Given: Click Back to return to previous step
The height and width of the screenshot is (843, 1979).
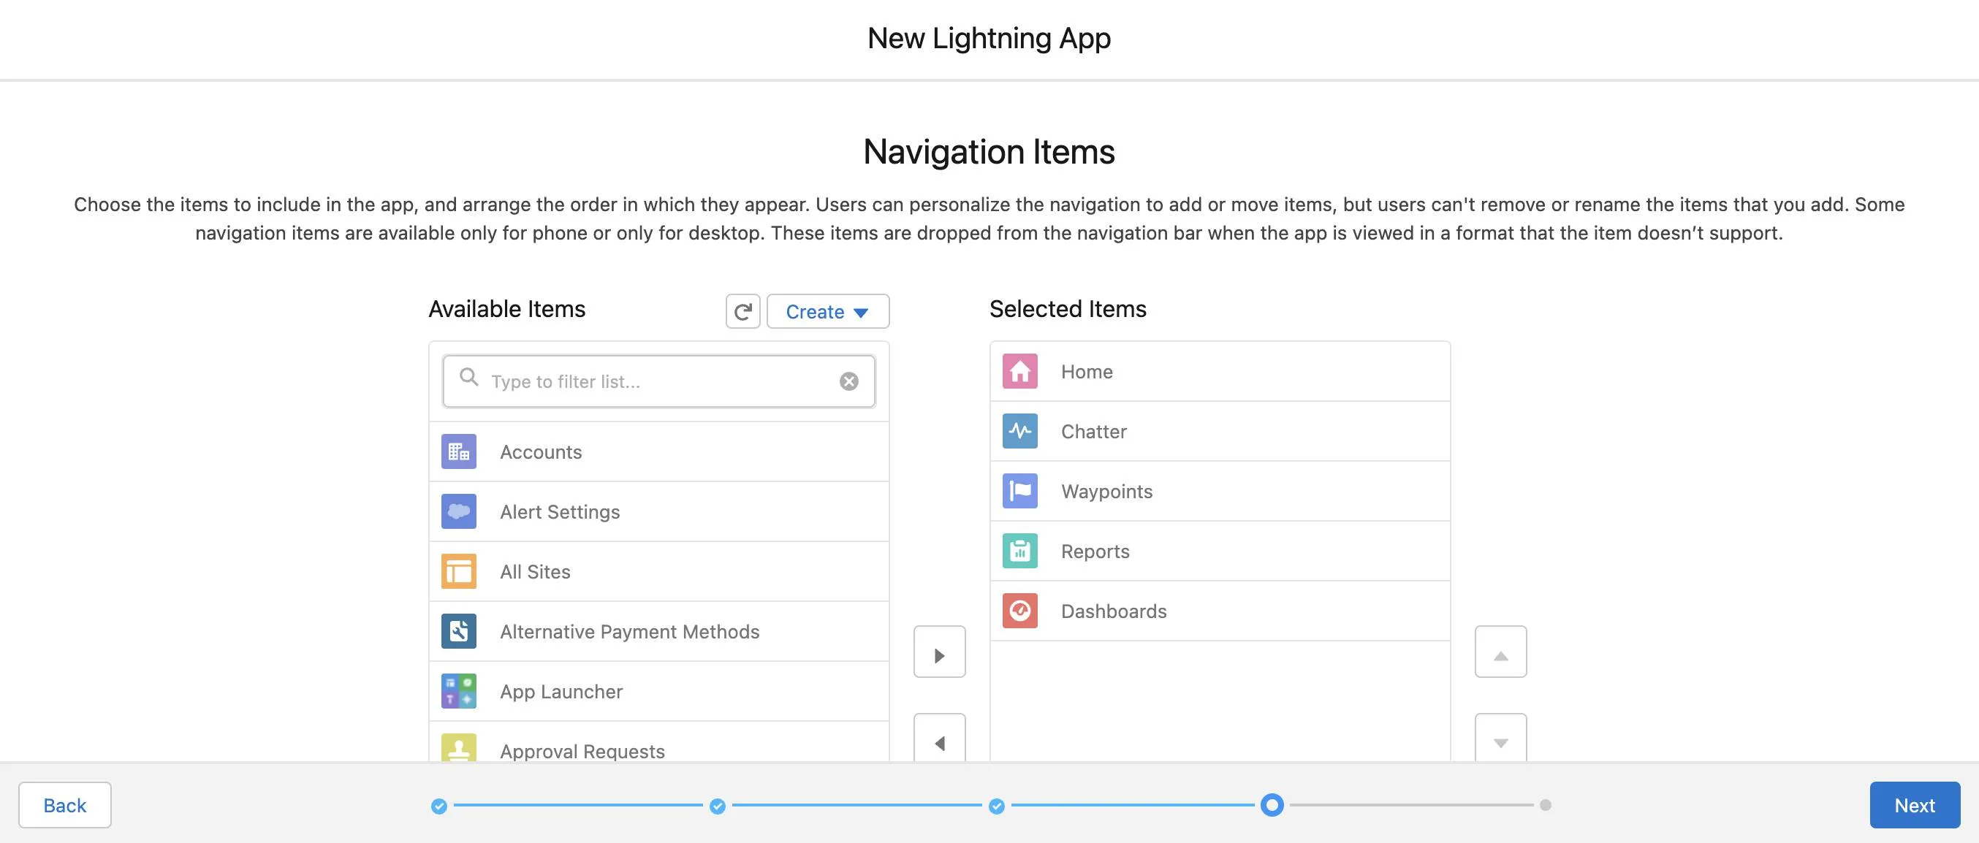Looking at the screenshot, I should tap(64, 804).
